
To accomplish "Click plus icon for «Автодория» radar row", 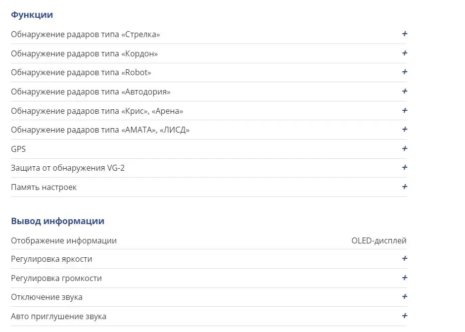I will click(404, 92).
